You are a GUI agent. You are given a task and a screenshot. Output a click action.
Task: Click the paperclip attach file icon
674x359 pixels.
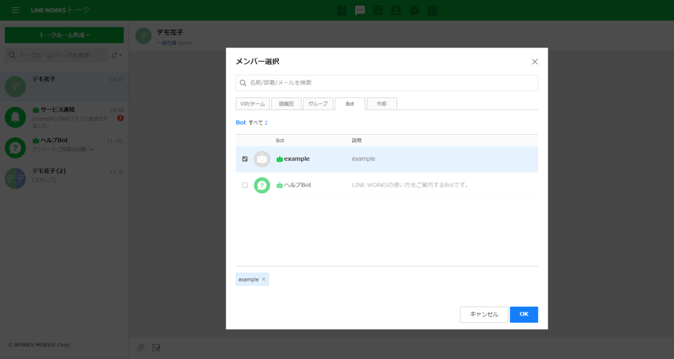point(142,347)
